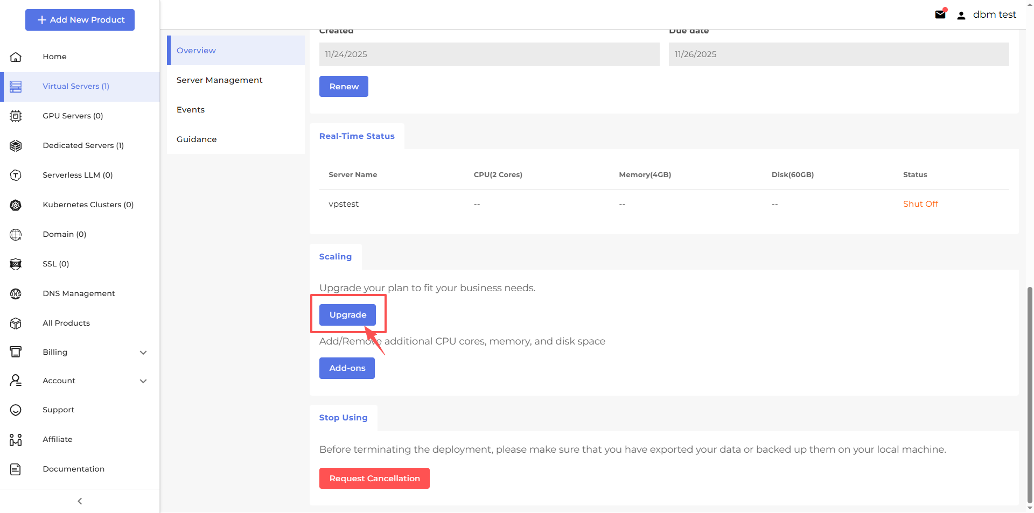Click the Dedicated Servers icon
Viewport: 1034px width, 513px height.
click(16, 145)
